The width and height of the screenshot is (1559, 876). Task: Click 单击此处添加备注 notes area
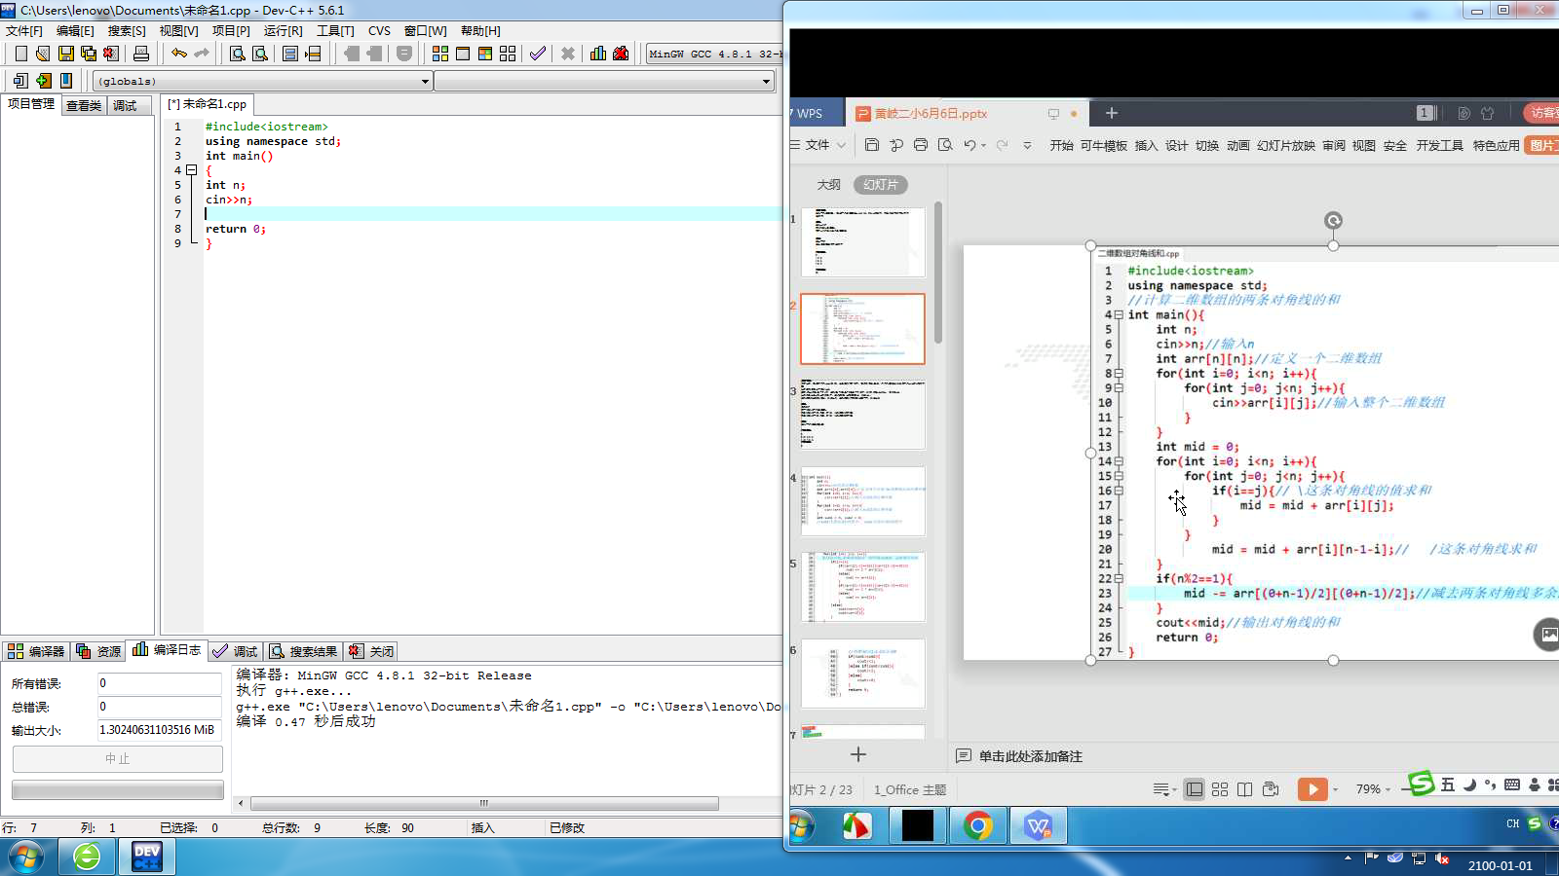pyautogui.click(x=1030, y=756)
